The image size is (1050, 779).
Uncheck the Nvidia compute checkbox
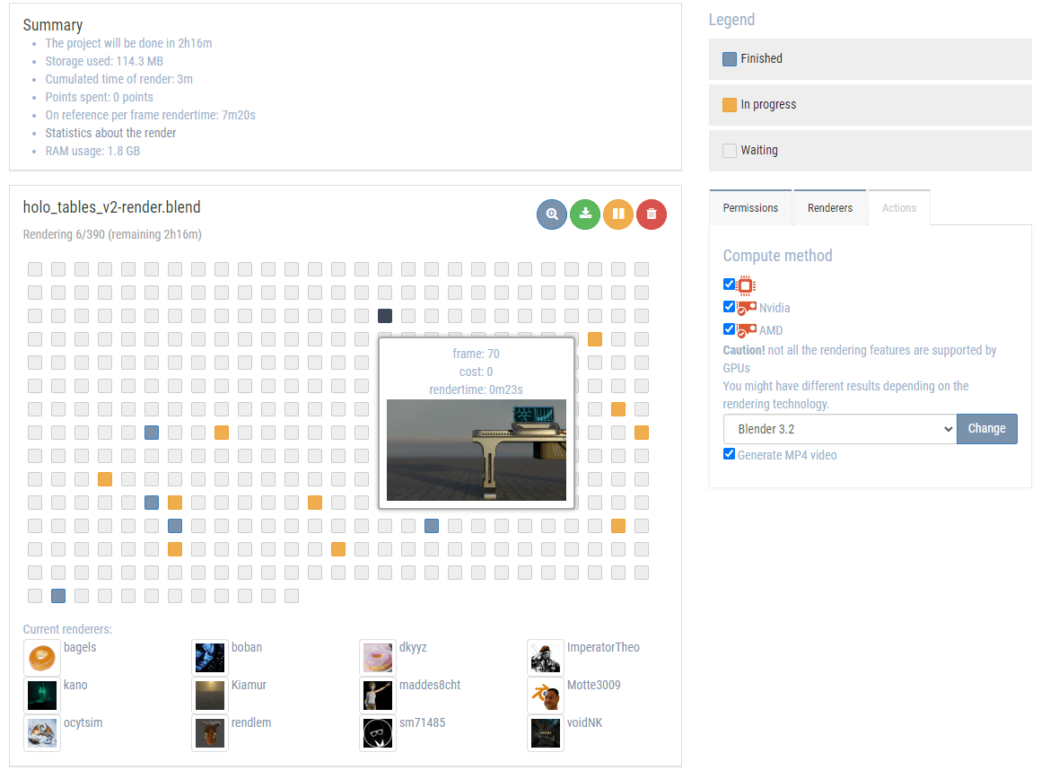(x=729, y=307)
